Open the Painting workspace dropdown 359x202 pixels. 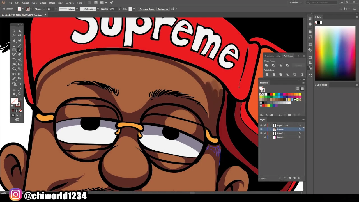tap(296, 3)
